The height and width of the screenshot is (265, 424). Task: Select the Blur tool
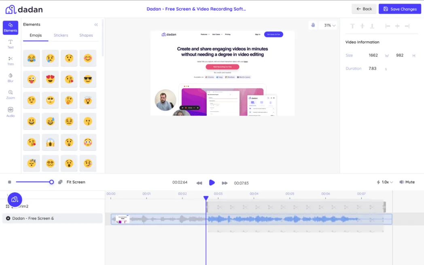(11, 78)
